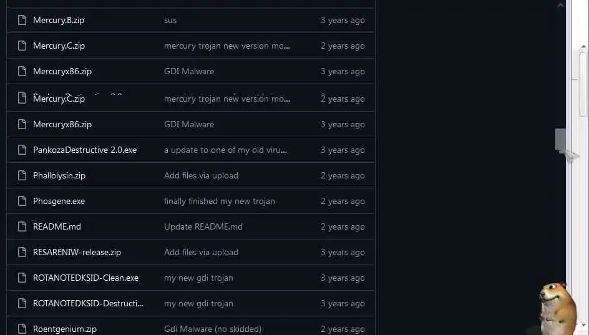
Task: Open the 'Gdi Malware (no skidded)' commit
Action: coord(212,329)
